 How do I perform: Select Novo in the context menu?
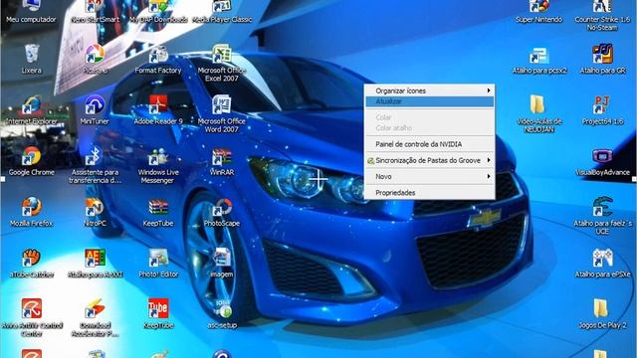point(429,177)
